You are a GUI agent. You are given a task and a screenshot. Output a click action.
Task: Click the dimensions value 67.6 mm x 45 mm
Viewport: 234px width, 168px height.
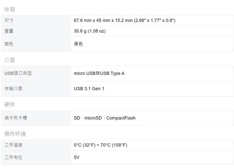124,20
